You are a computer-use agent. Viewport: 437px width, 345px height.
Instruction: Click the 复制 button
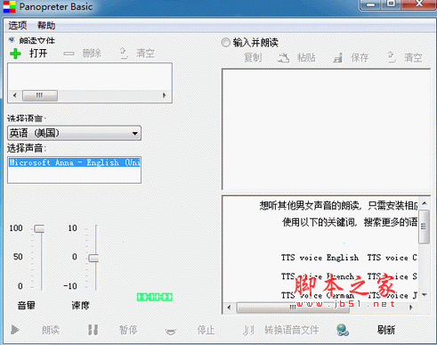tap(253, 57)
